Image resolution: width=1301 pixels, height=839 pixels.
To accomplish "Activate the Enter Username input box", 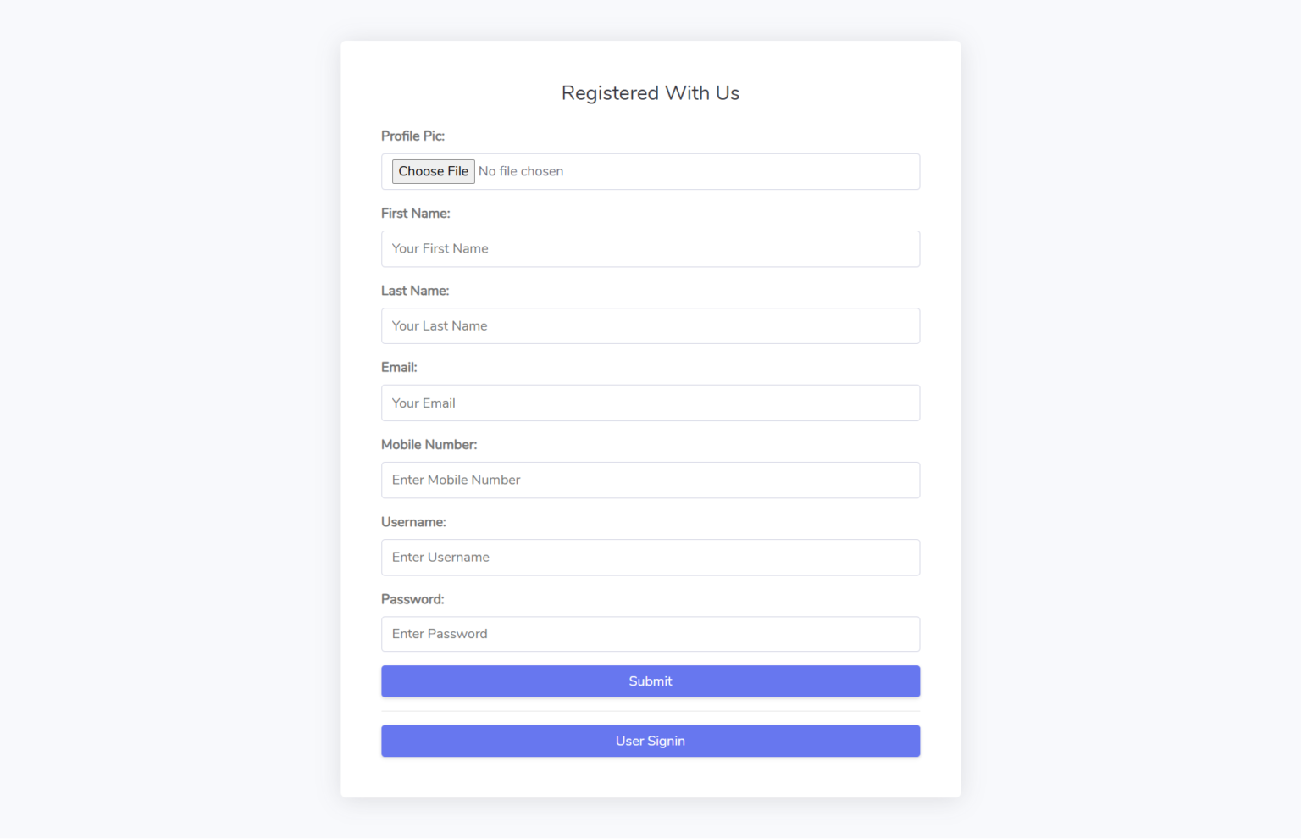I will point(650,557).
